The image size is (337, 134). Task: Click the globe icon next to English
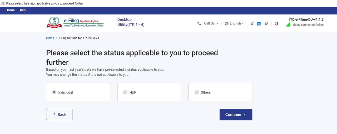coord(227,24)
